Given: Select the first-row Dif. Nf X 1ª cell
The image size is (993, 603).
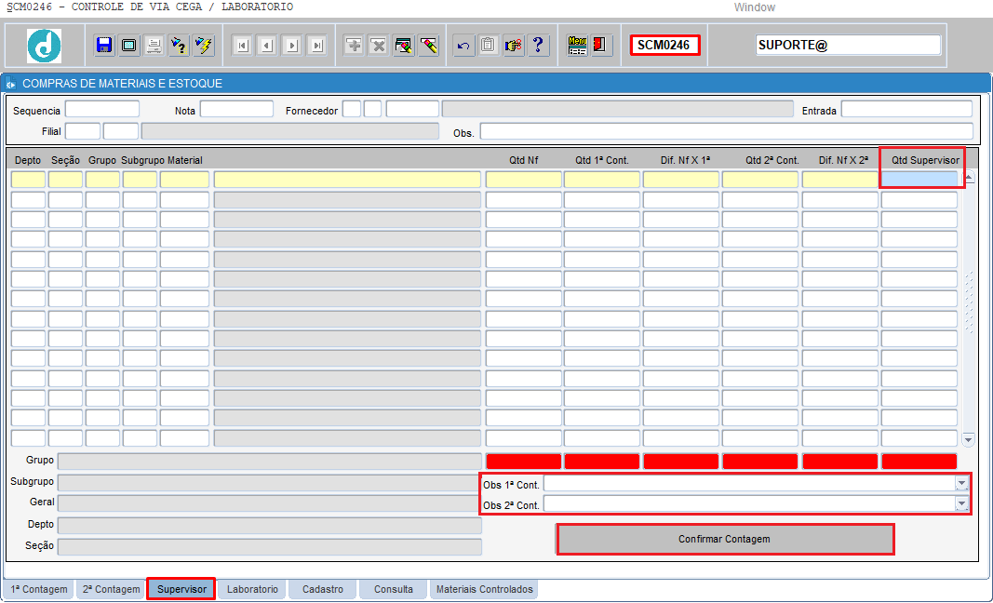Looking at the screenshot, I should pos(681,180).
